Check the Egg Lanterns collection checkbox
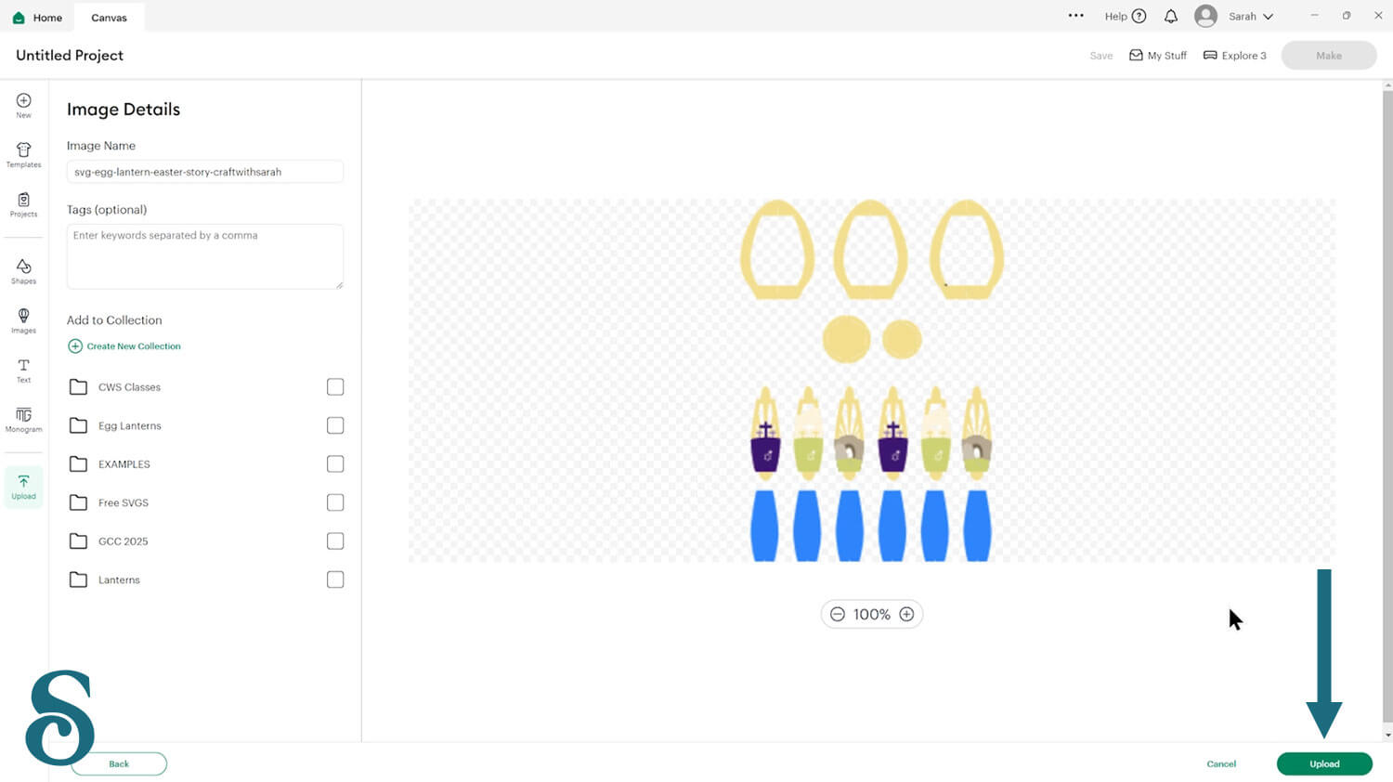The image size is (1393, 782). 335,425
